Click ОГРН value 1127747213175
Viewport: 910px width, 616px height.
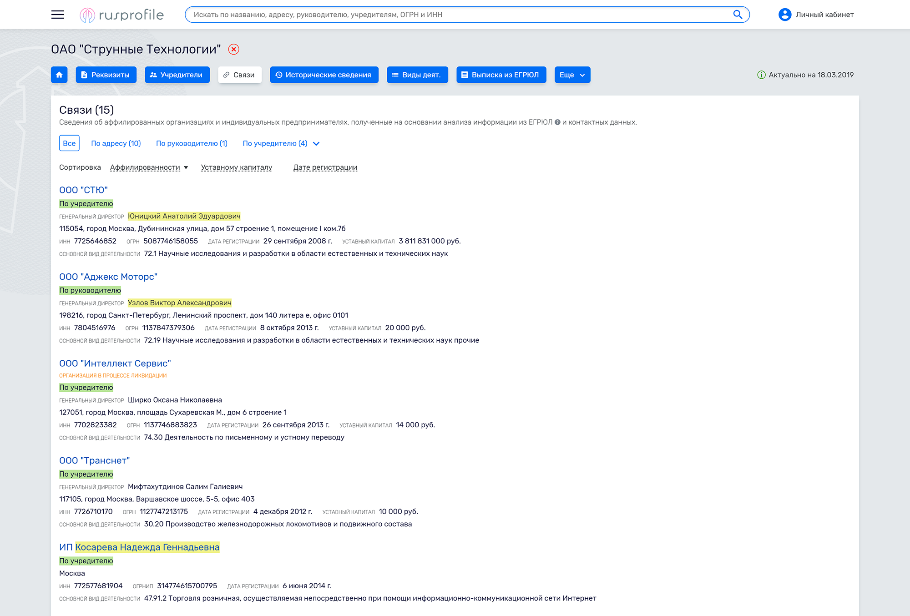(x=164, y=511)
